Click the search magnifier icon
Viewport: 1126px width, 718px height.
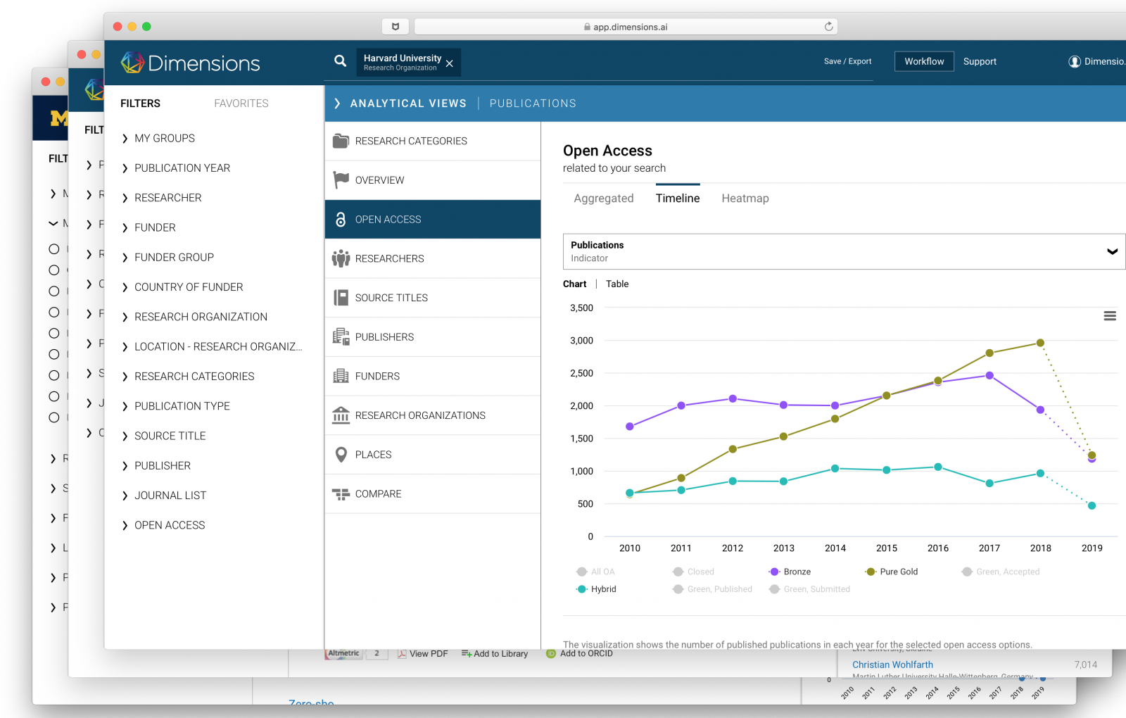(x=340, y=61)
